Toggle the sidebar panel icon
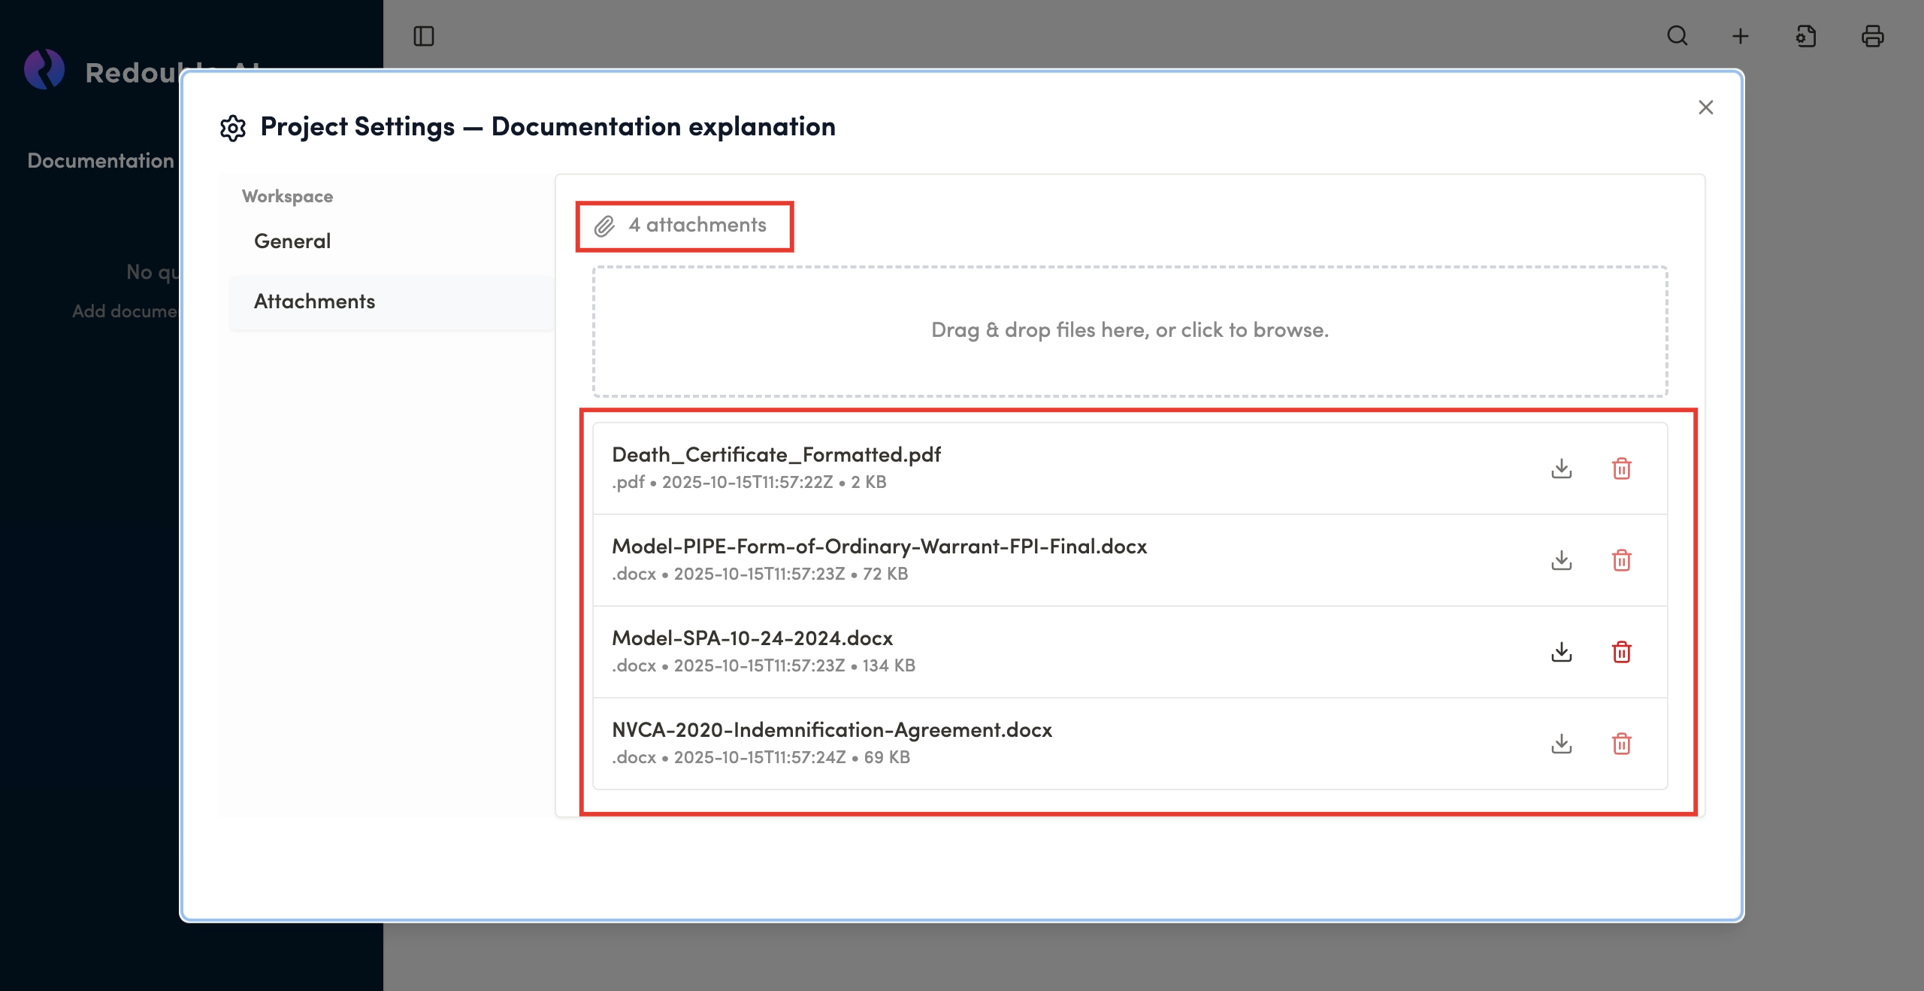This screenshot has height=991, width=1924. 424,36
